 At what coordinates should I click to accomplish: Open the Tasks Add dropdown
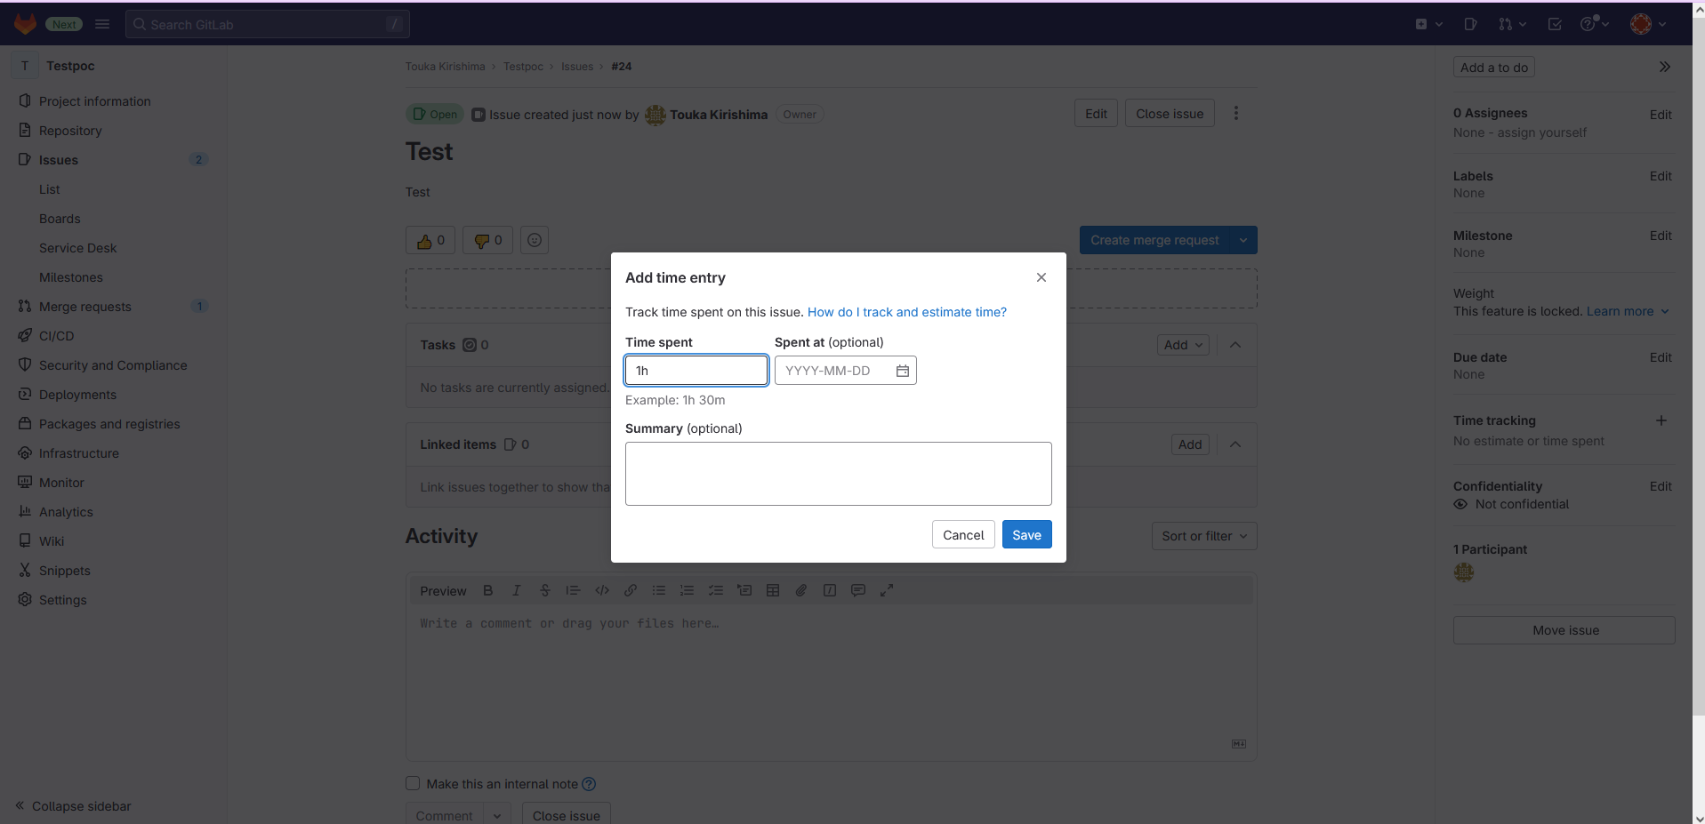[x=1183, y=345]
